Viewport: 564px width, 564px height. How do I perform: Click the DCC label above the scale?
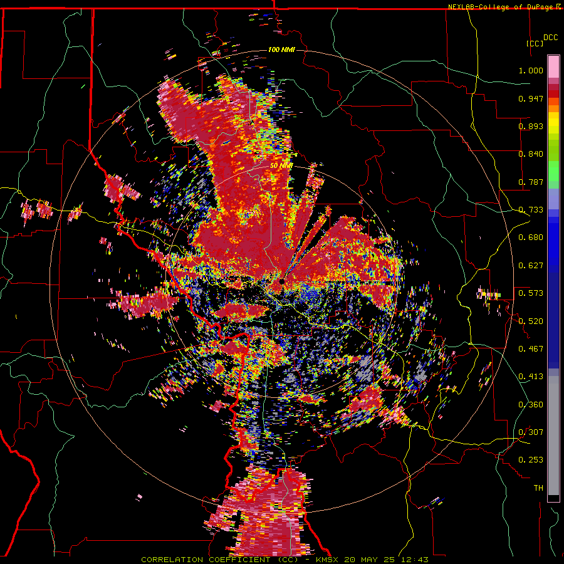[x=550, y=38]
